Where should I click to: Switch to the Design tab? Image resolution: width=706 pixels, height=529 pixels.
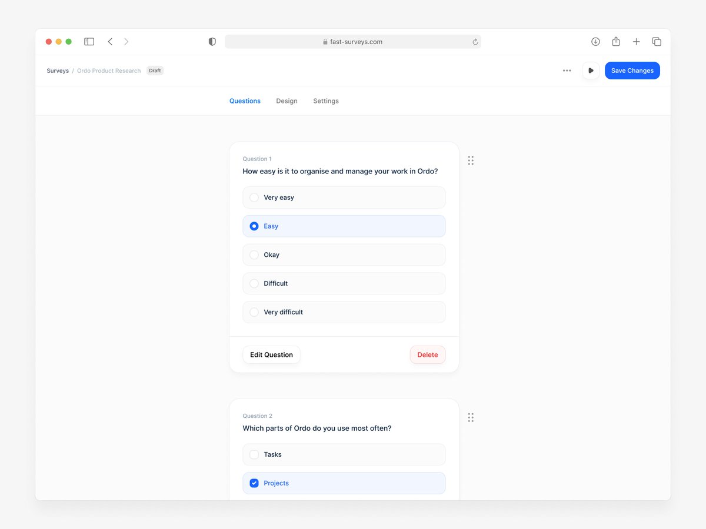[x=287, y=101]
